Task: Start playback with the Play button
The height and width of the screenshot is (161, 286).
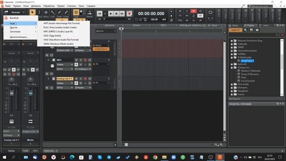Action: tap(110, 13)
